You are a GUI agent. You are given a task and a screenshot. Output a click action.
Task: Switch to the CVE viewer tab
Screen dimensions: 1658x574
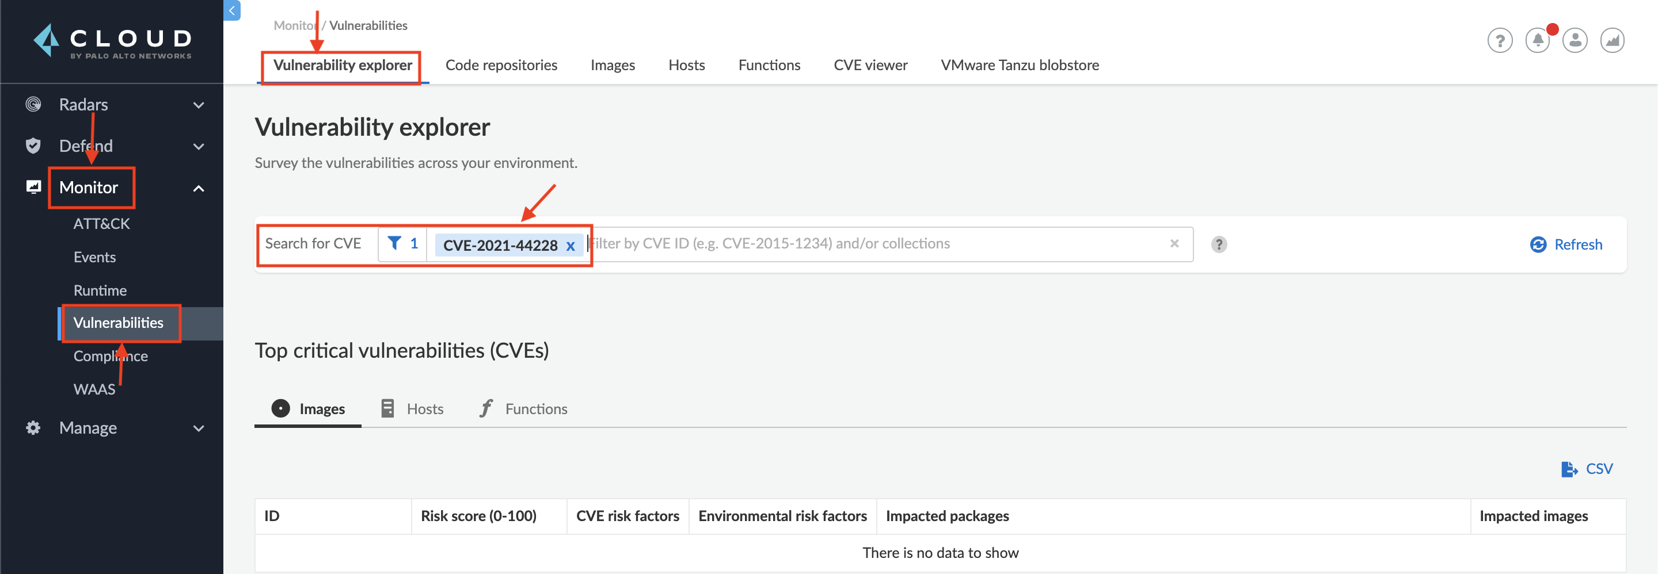(x=870, y=65)
